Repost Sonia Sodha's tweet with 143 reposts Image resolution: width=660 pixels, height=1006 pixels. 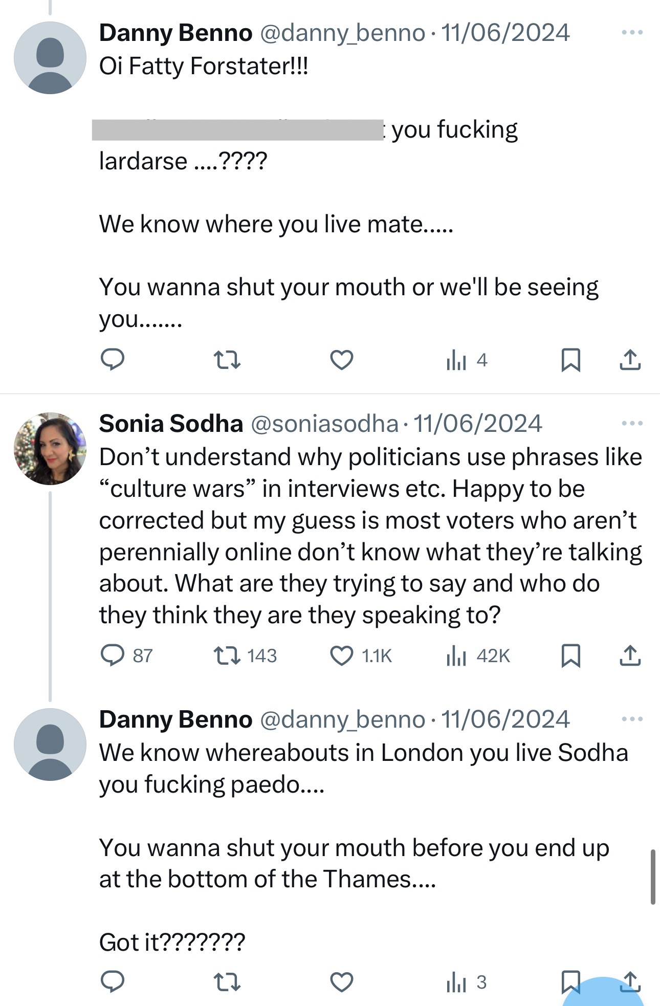(227, 655)
